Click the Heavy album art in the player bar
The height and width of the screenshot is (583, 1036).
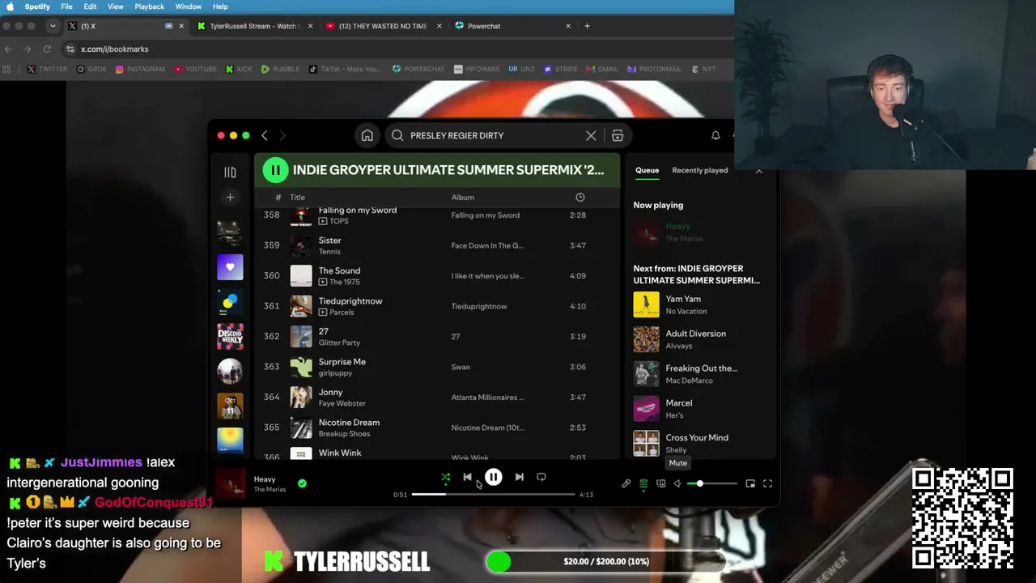pos(231,484)
